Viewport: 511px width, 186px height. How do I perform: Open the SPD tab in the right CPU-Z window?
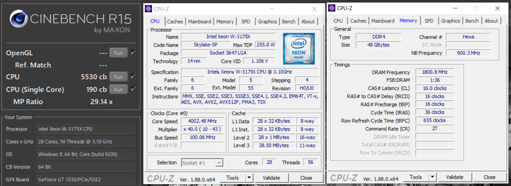click(x=429, y=21)
